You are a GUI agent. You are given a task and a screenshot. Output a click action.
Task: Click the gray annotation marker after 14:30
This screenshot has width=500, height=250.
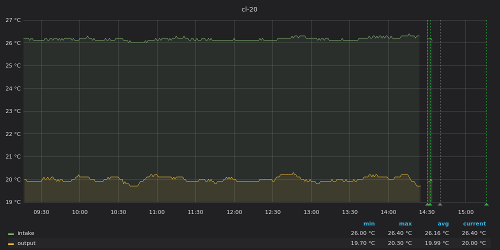tap(440, 204)
